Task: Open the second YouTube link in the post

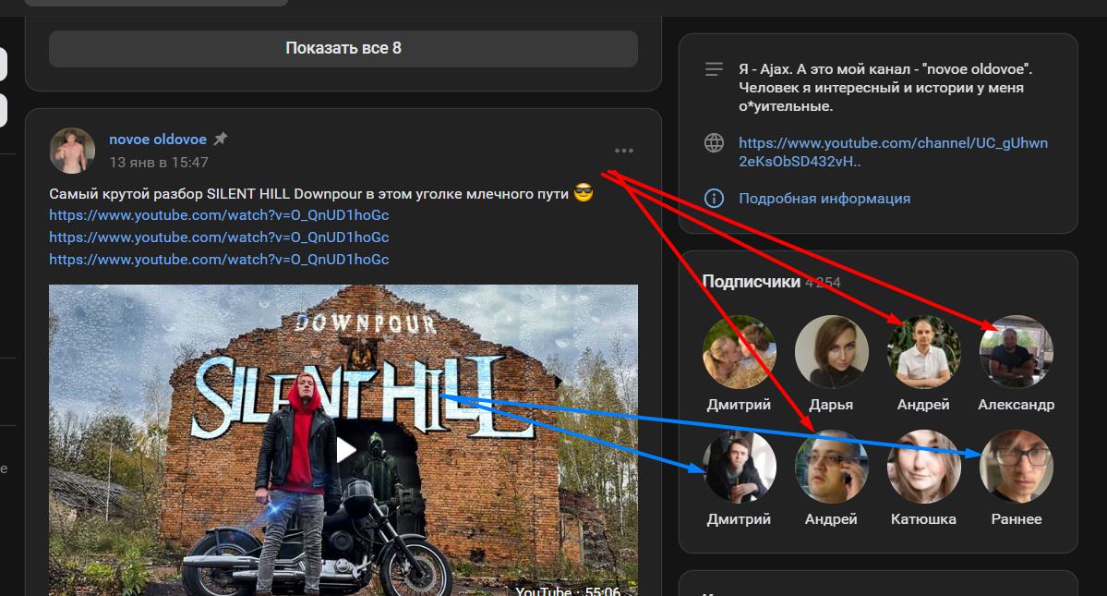Action: 219,237
